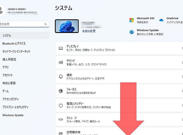The height and width of the screenshot is (135, 183).
Task: Click the 名前の変更 link
Action: [x=89, y=31]
